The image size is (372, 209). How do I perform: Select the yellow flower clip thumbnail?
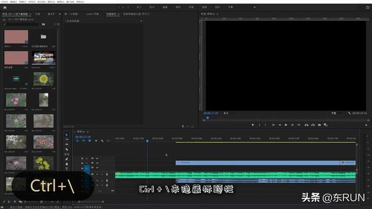click(x=44, y=79)
